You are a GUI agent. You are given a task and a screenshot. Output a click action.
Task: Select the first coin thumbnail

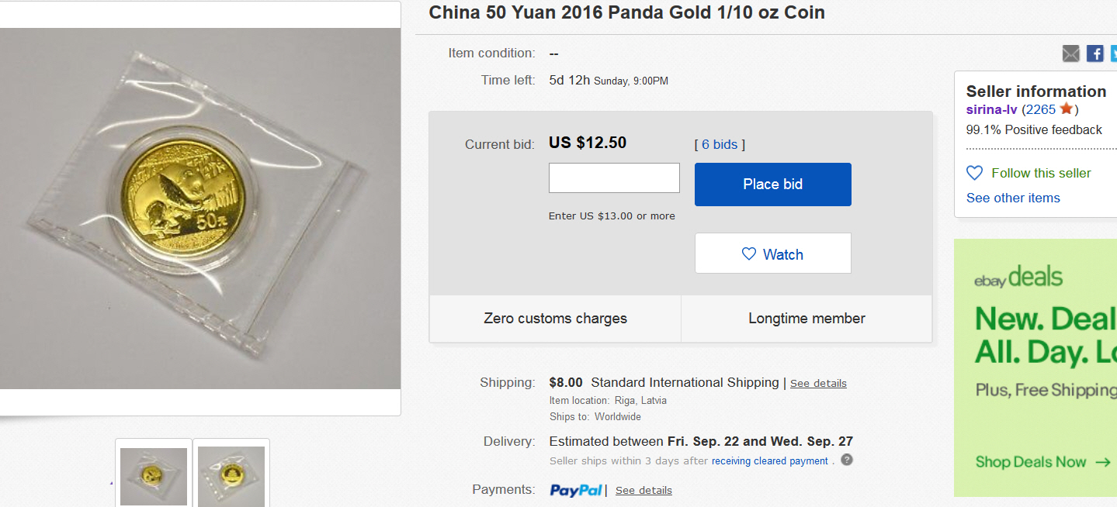click(154, 476)
